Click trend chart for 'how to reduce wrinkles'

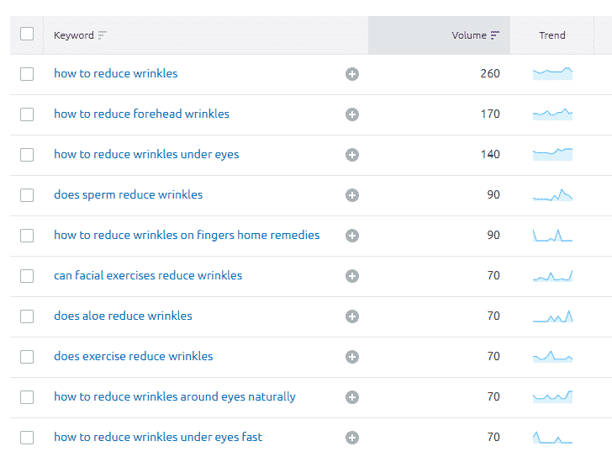pyautogui.click(x=552, y=74)
